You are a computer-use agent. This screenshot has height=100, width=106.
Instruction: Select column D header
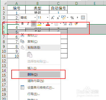coord(77,3)
